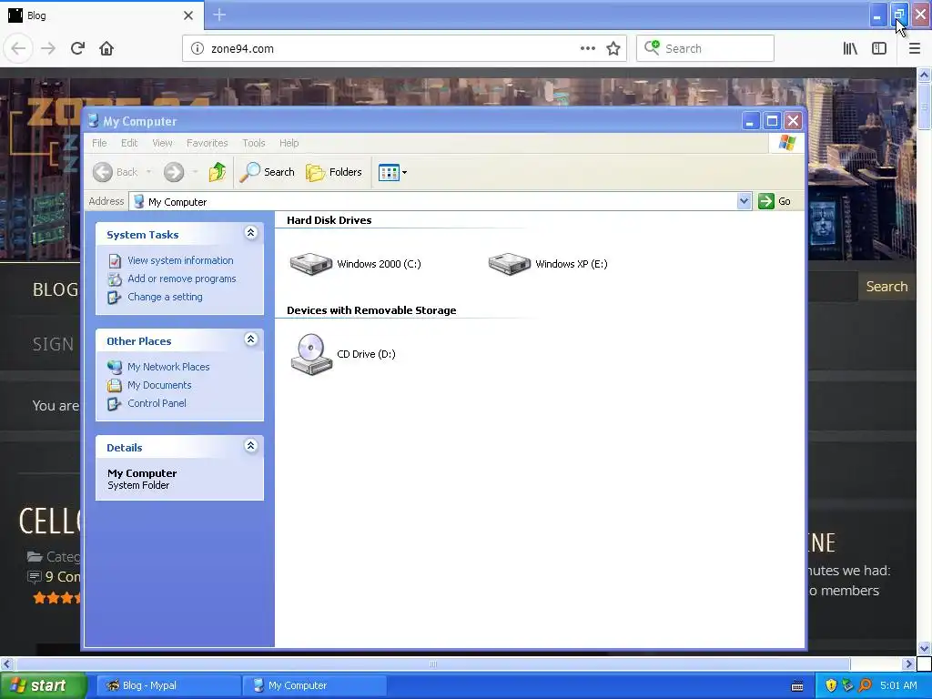Click the Search button on the zone94 webpage
Image resolution: width=932 pixels, height=699 pixels.
pos(886,287)
